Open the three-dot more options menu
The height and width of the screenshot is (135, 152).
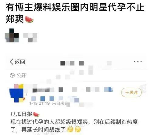138,62
